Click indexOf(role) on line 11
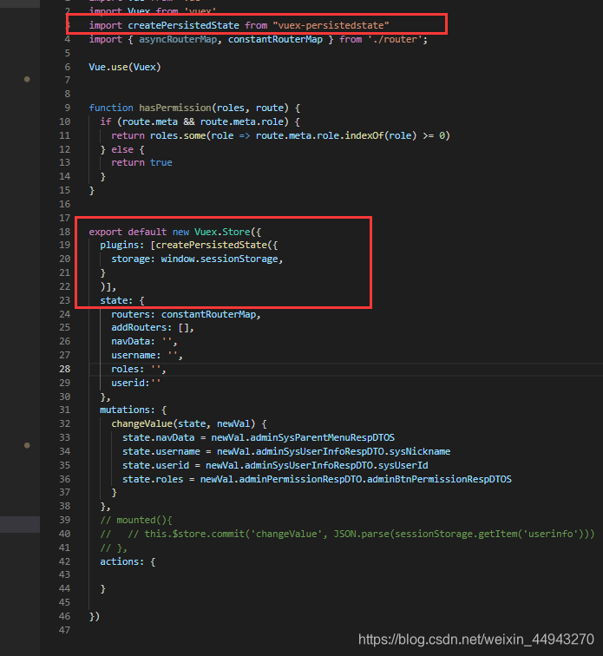 pyautogui.click(x=381, y=135)
